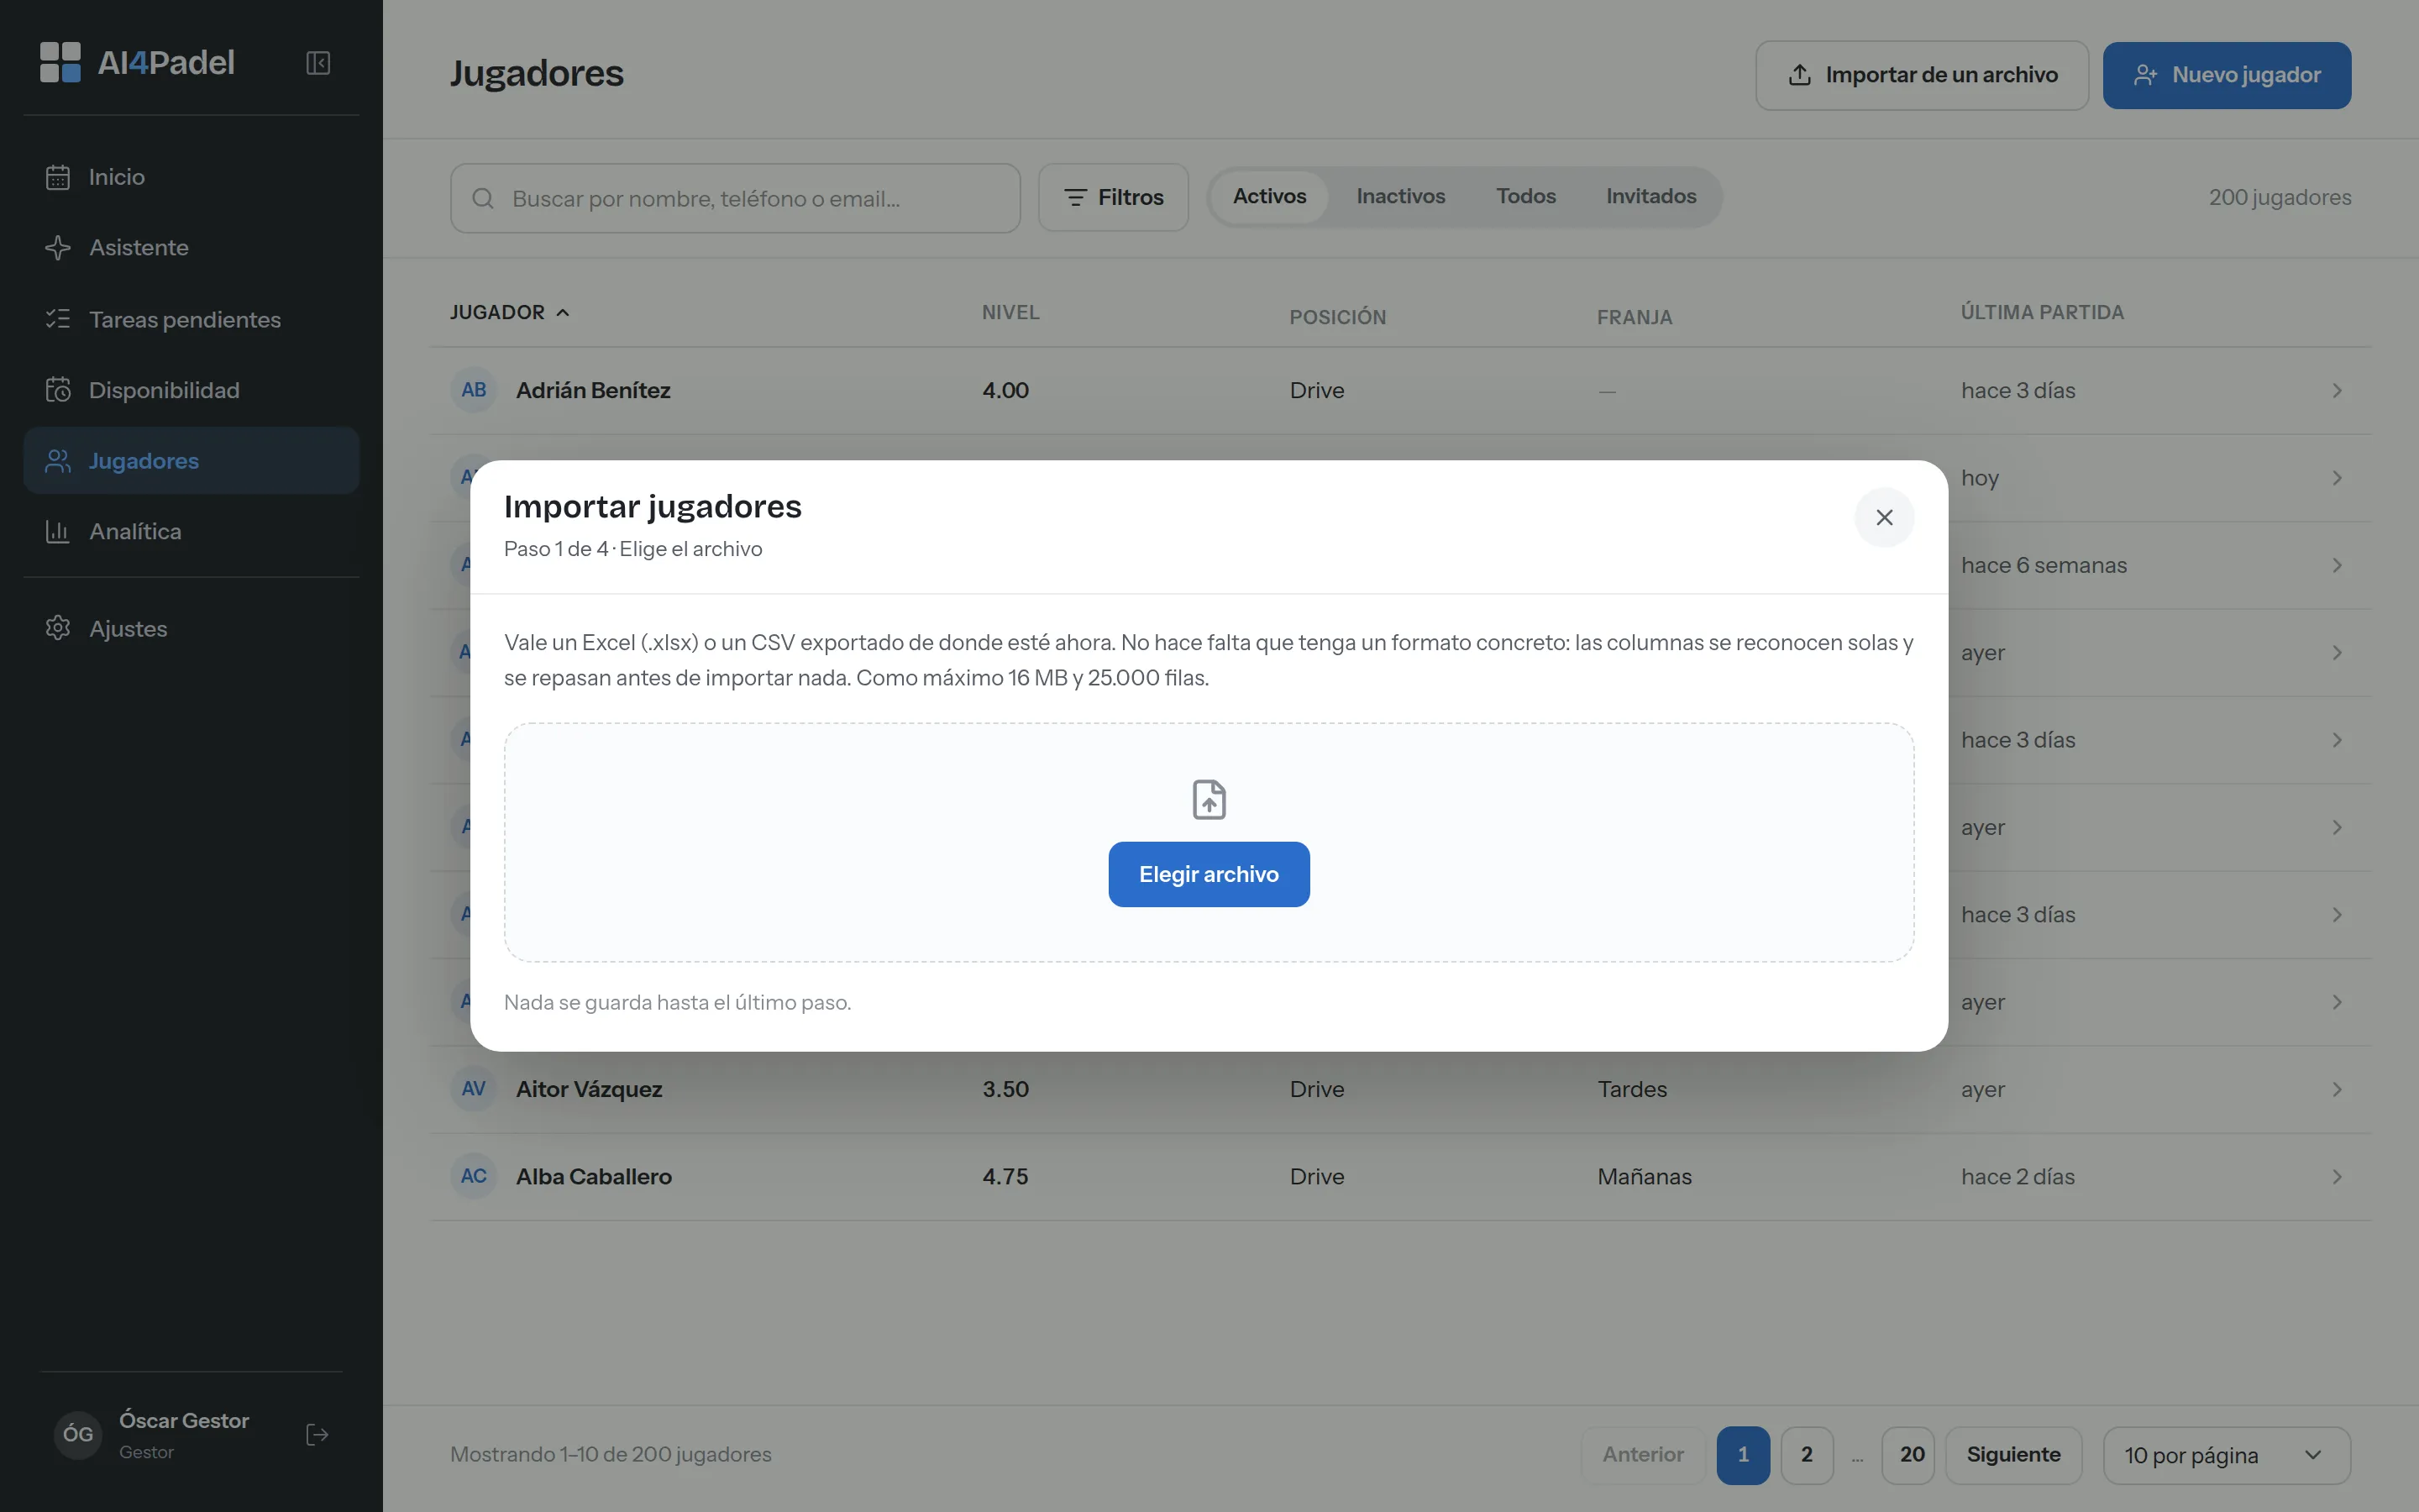Viewport: 2419px width, 1512px height.
Task: Open the Analítica section
Action: coord(191,531)
